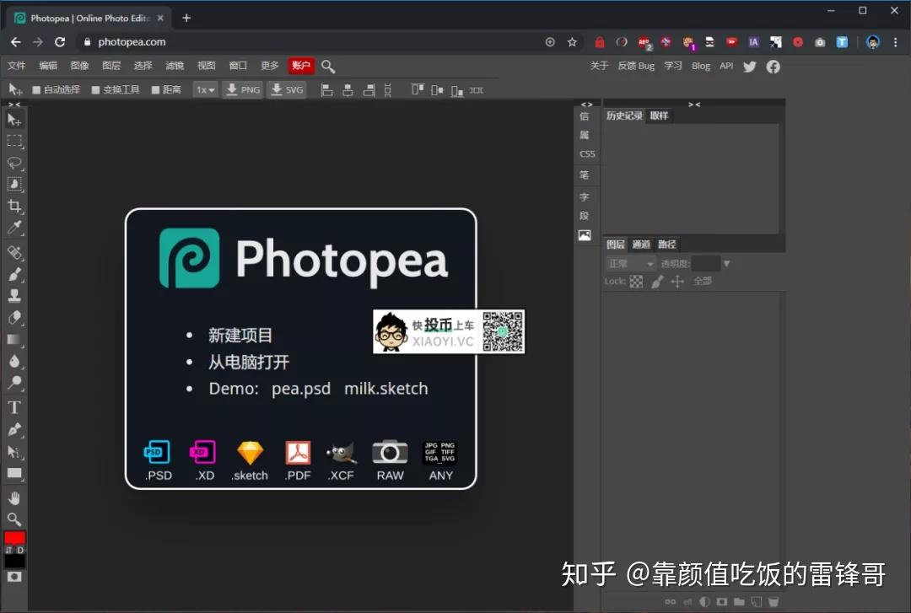
Task: Select the Eyedropper tool
Action: coord(14,227)
